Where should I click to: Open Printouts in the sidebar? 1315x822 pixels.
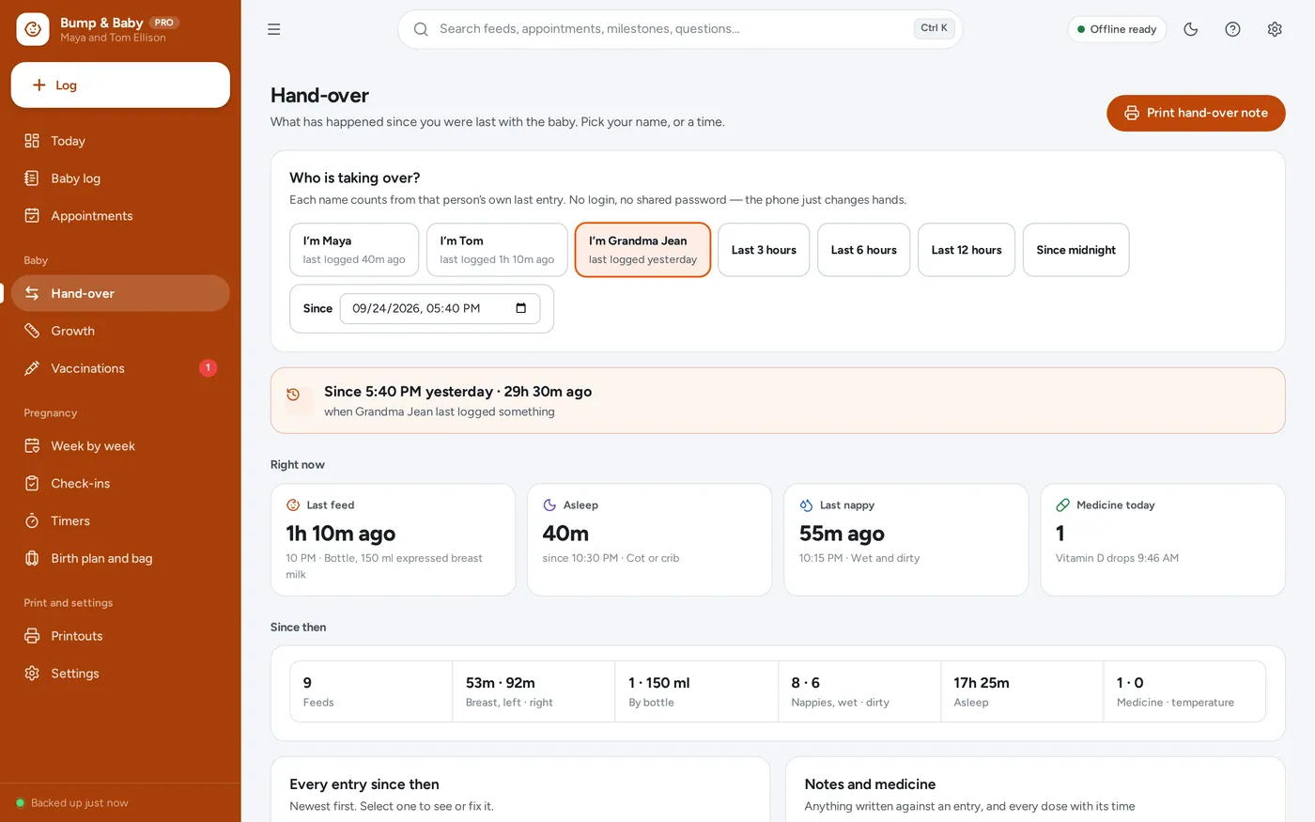120,636
